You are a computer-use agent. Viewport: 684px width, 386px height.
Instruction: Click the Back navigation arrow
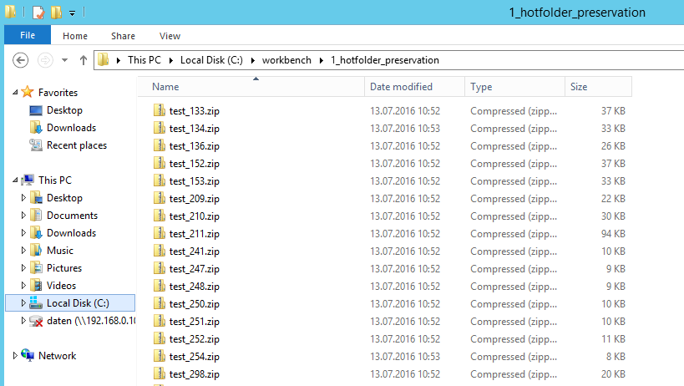point(21,60)
